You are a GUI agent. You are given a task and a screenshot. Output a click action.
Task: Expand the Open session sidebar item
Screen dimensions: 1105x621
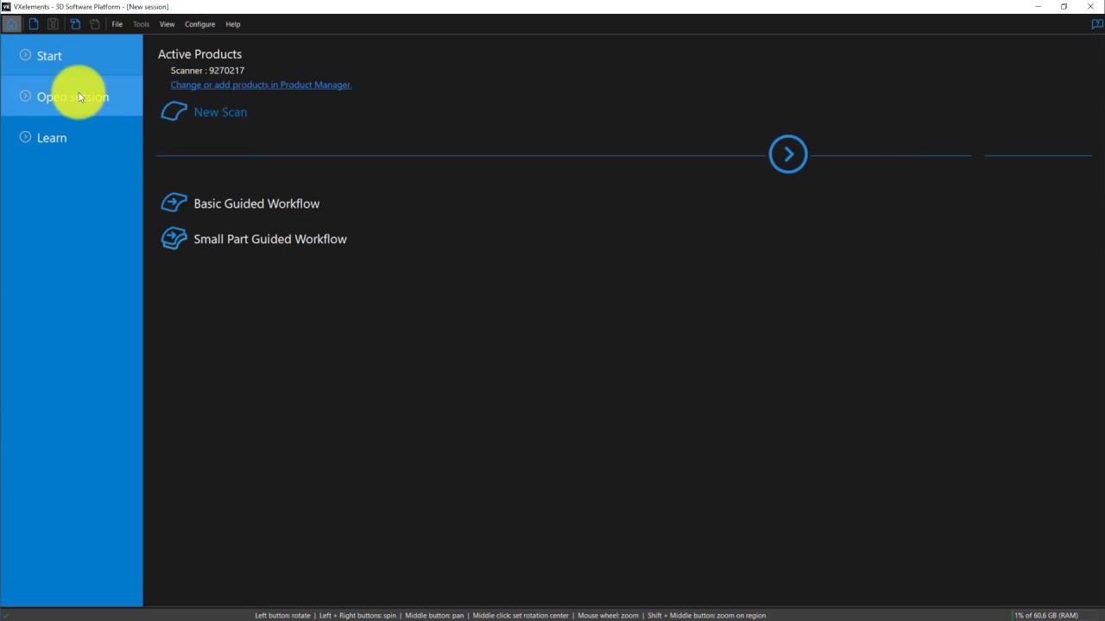coord(25,97)
